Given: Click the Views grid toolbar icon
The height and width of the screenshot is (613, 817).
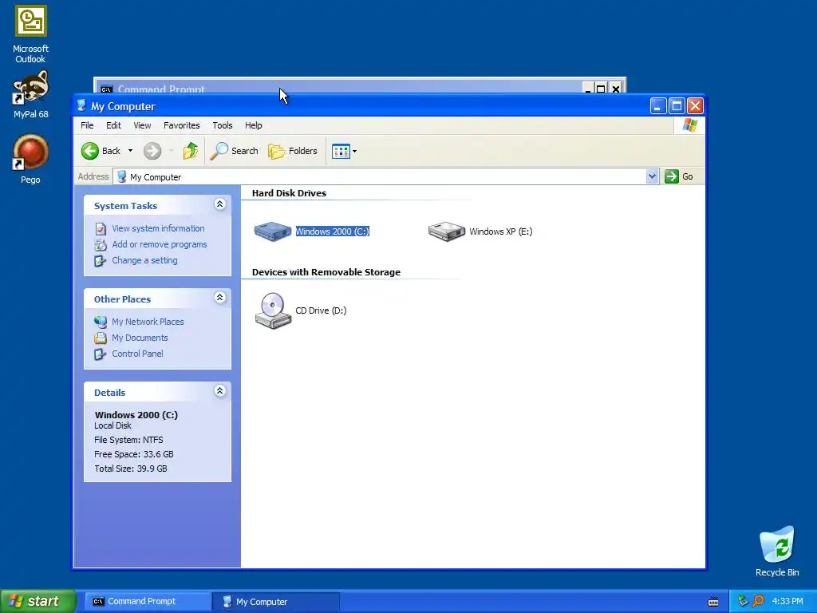Looking at the screenshot, I should [341, 152].
